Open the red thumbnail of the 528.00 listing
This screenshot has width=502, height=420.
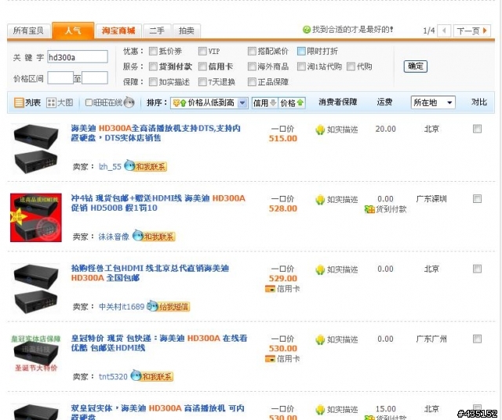tap(36, 218)
